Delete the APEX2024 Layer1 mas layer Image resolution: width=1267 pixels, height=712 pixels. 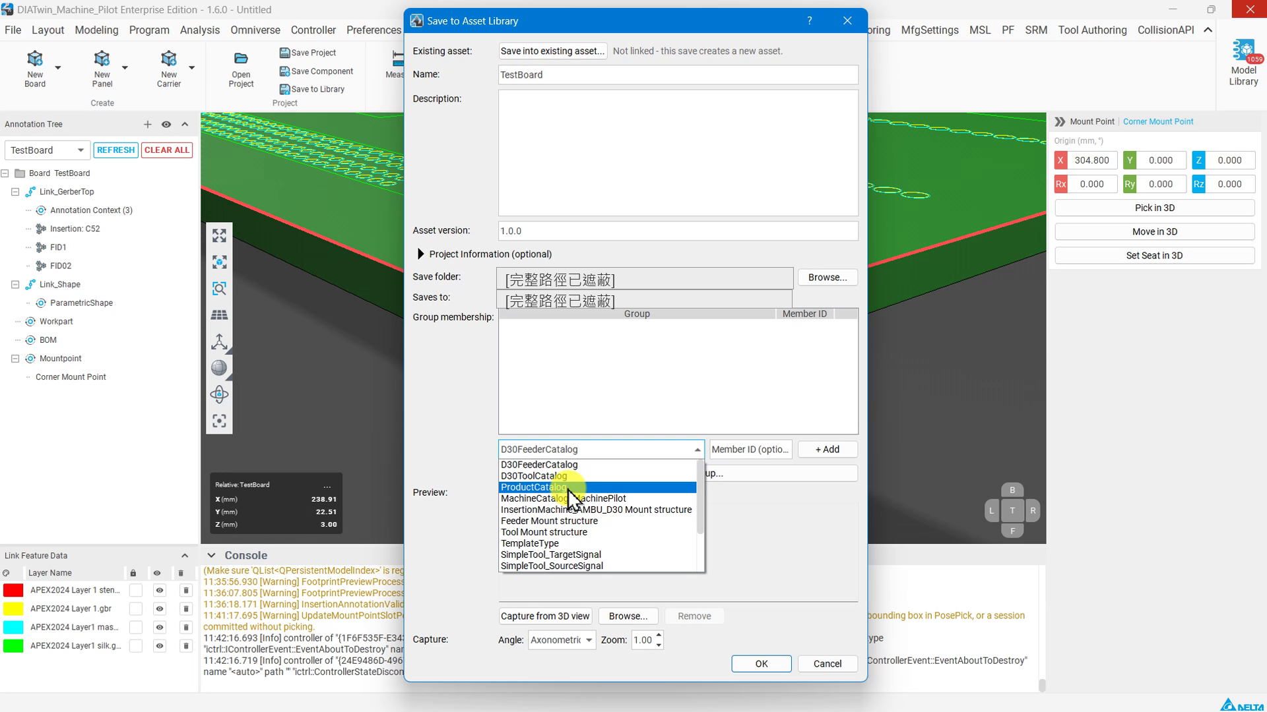[186, 627]
